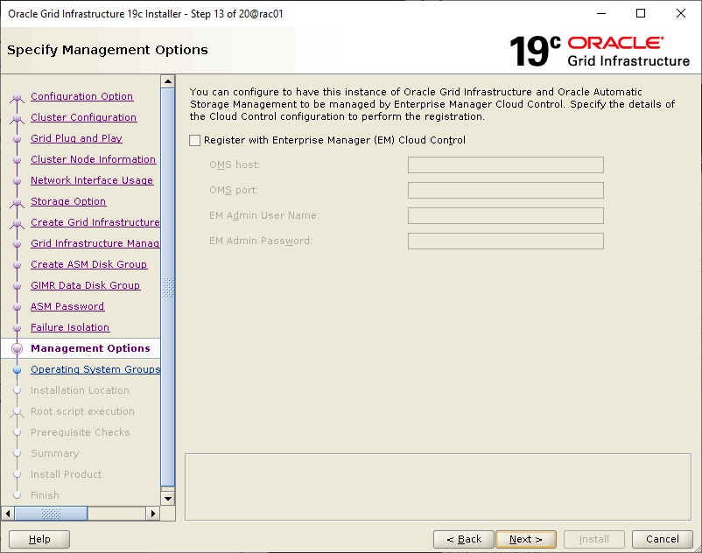
Task: Click the step list scroll down arrow
Action: [x=168, y=498]
